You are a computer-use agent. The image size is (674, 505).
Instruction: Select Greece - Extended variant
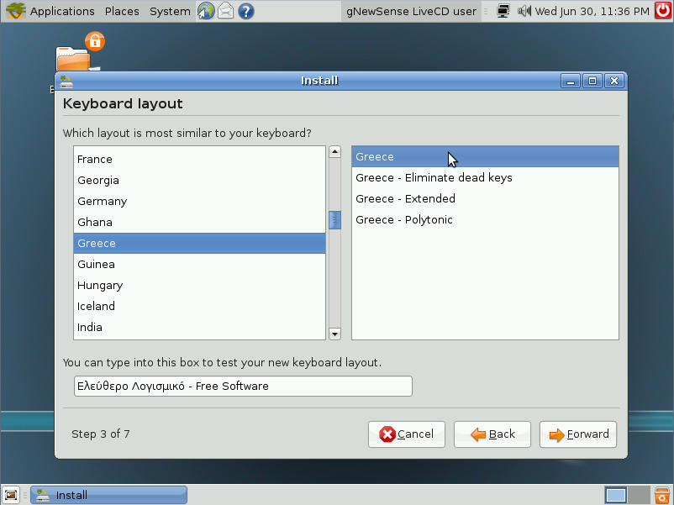pyautogui.click(x=485, y=198)
